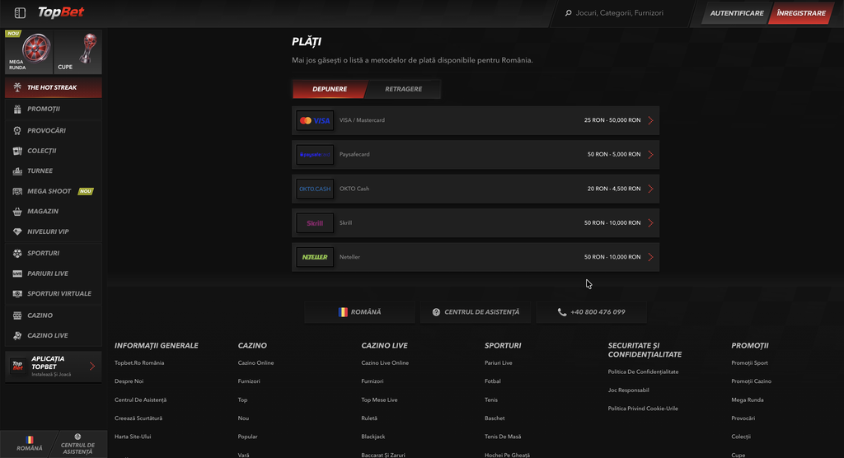Open the Despre Noi footer link

[129, 381]
